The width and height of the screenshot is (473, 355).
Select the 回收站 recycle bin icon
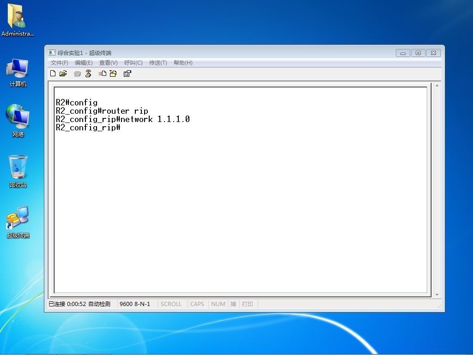(x=18, y=171)
